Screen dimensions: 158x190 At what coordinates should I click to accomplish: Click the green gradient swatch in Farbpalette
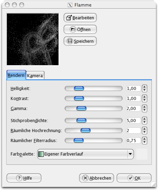click(x=41, y=154)
